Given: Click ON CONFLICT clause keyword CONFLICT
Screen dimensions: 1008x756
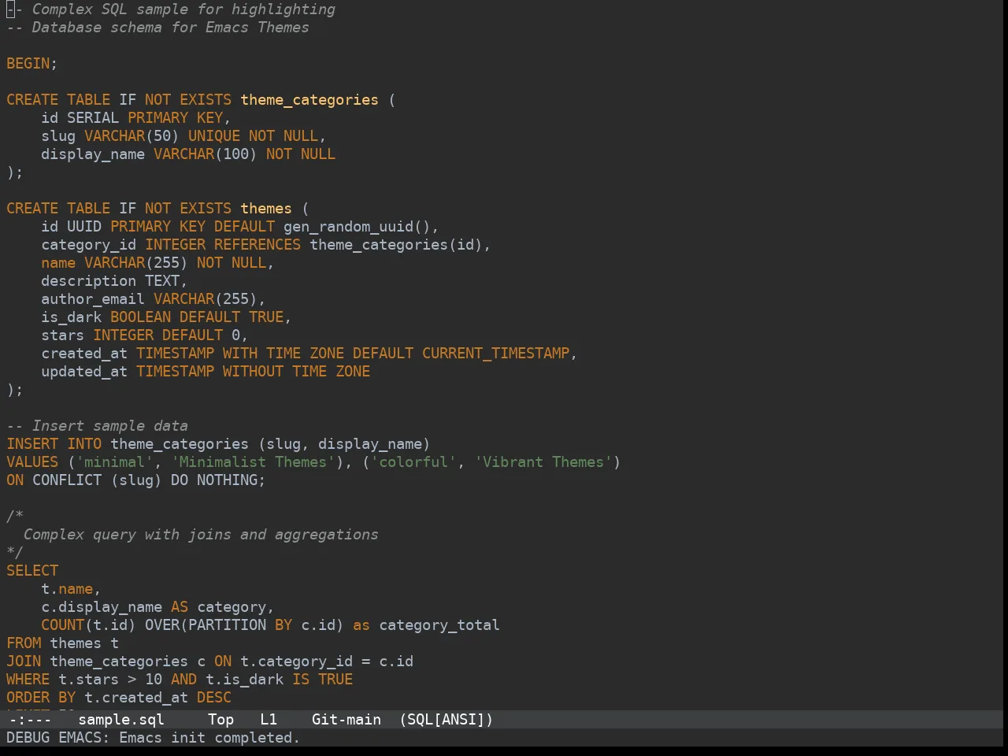Looking at the screenshot, I should click(x=67, y=480).
